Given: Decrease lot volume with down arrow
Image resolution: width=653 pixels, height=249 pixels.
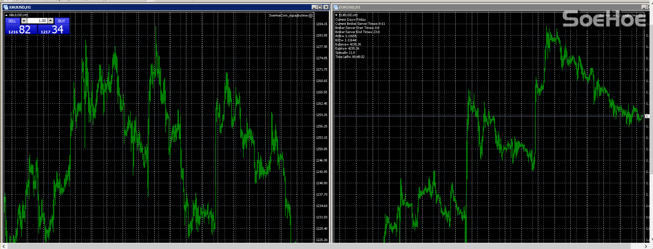Looking at the screenshot, I should [24, 21].
